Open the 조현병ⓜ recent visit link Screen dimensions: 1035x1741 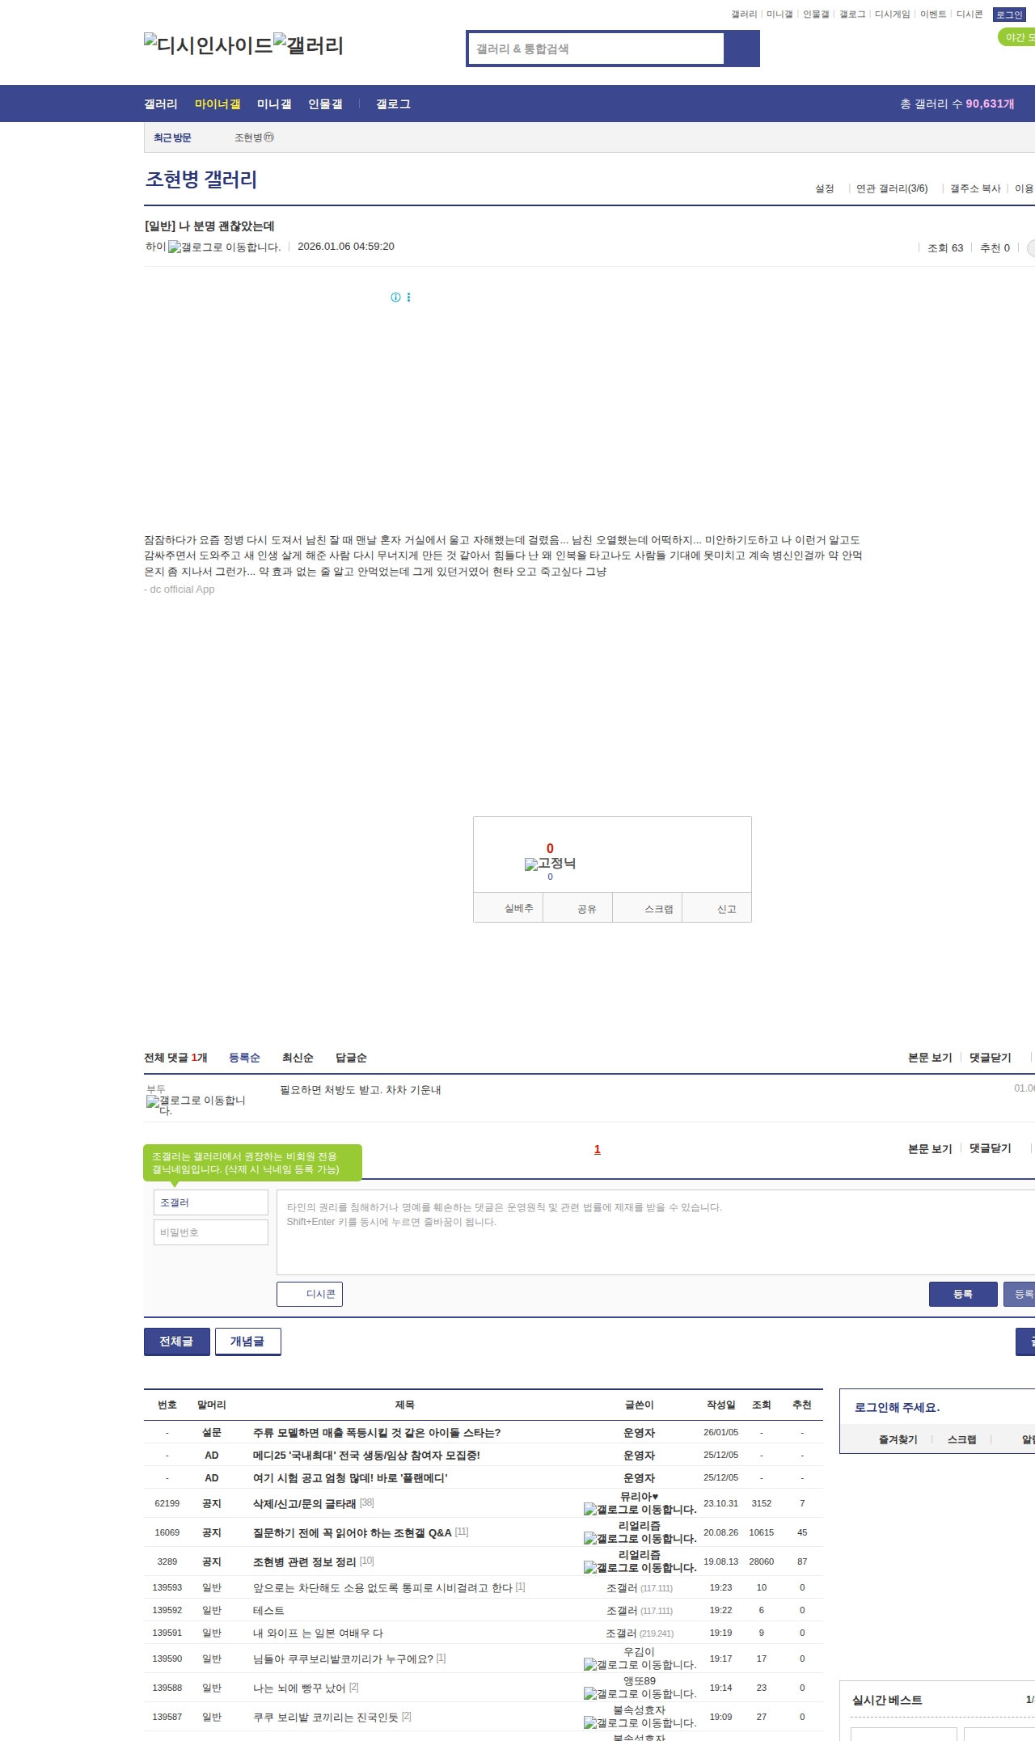[x=255, y=137]
